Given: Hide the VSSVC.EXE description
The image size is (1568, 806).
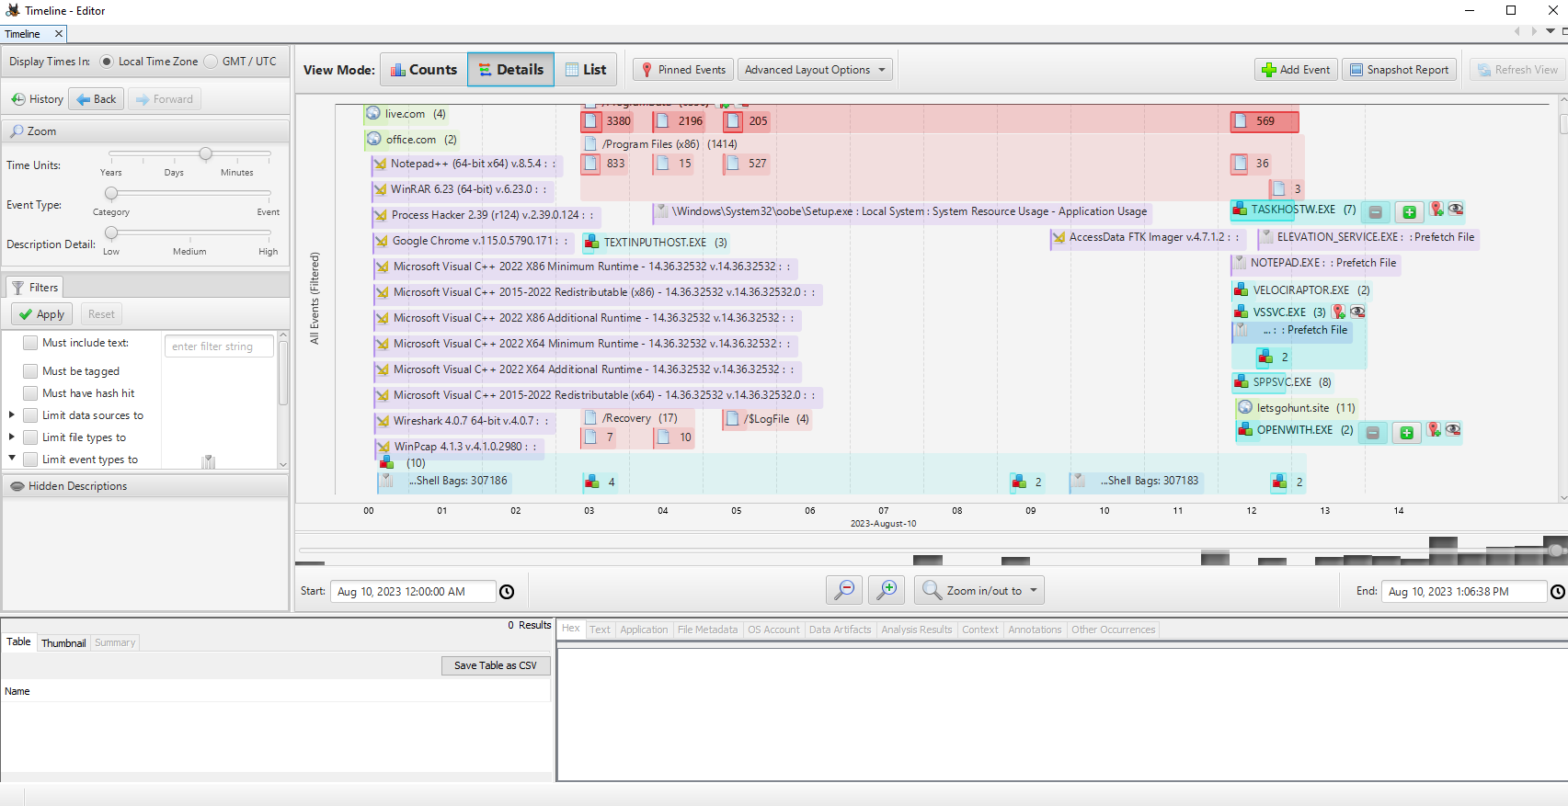Looking at the screenshot, I should (1357, 312).
